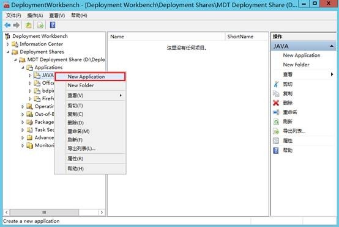Expand the Office folder node
The width and height of the screenshot is (339, 227).
30,83
